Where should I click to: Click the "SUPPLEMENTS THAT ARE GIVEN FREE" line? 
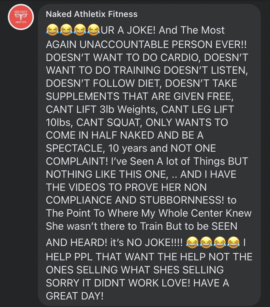point(140,96)
